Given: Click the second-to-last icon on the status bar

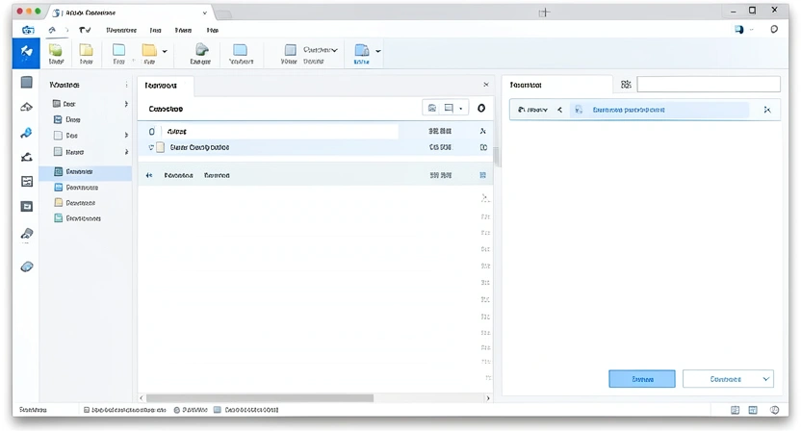Looking at the screenshot, I should pos(753,410).
